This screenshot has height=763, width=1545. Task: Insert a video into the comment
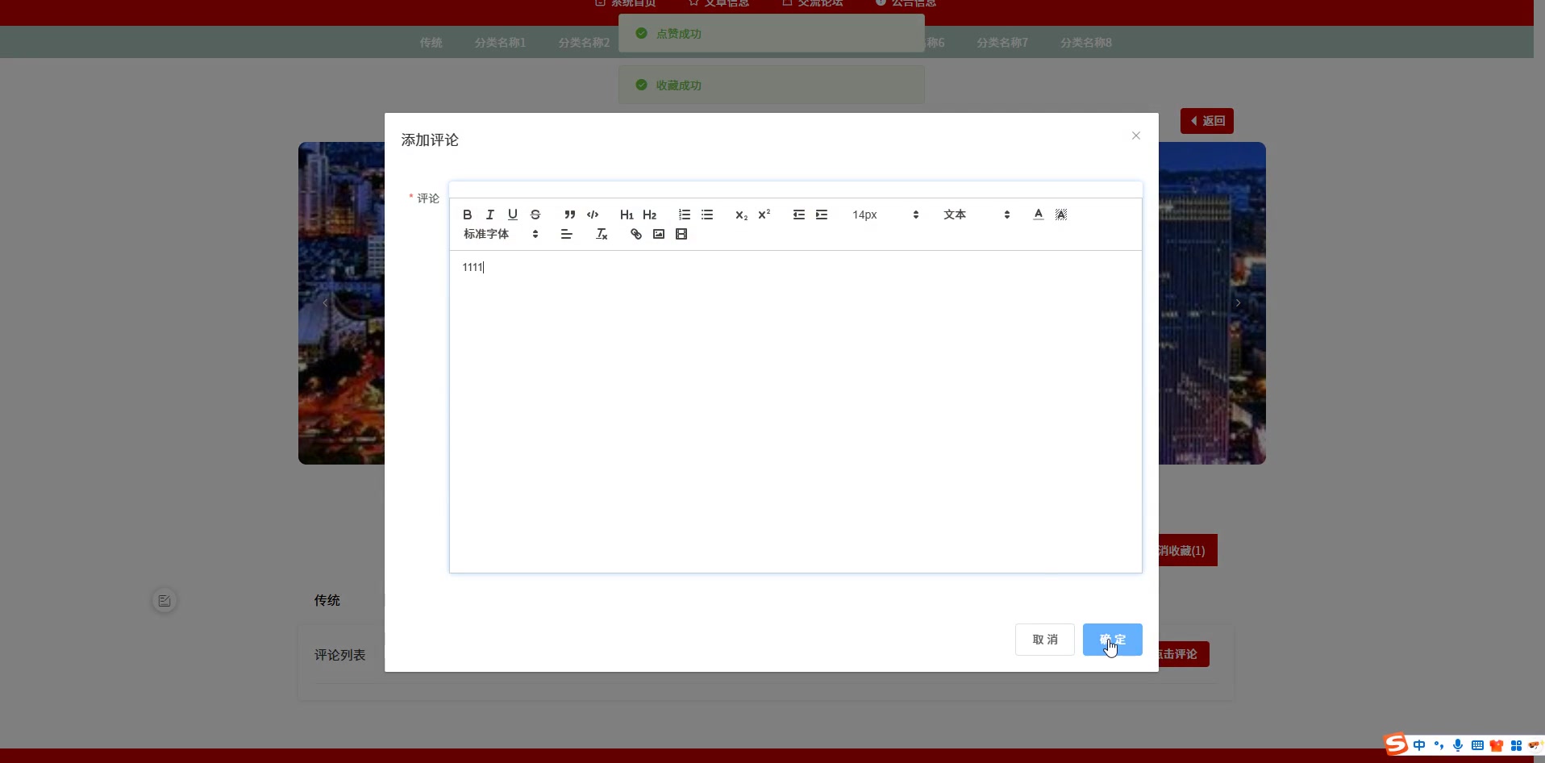(x=682, y=234)
